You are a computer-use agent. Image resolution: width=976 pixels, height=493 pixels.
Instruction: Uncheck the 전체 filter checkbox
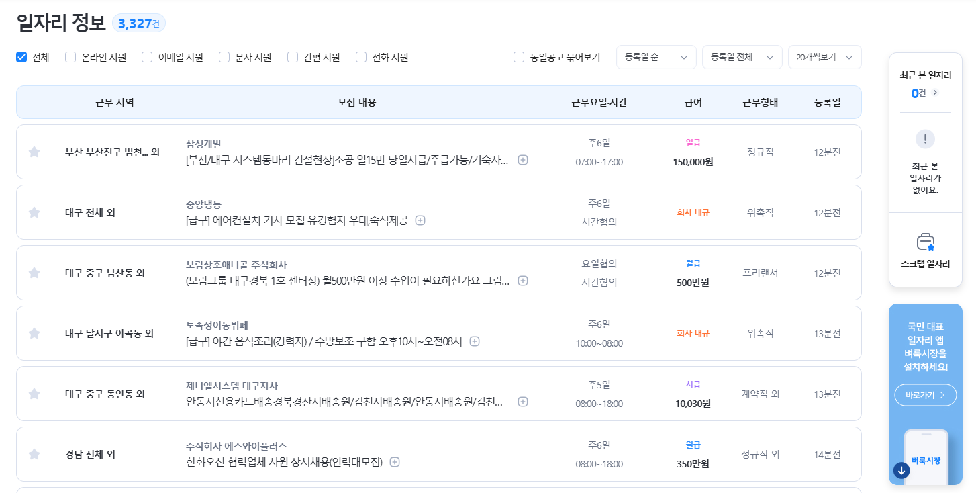tap(21, 57)
